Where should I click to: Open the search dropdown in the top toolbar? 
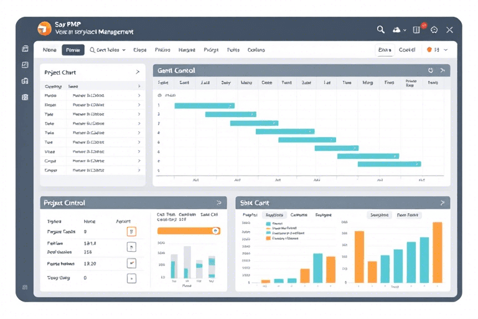point(108,50)
